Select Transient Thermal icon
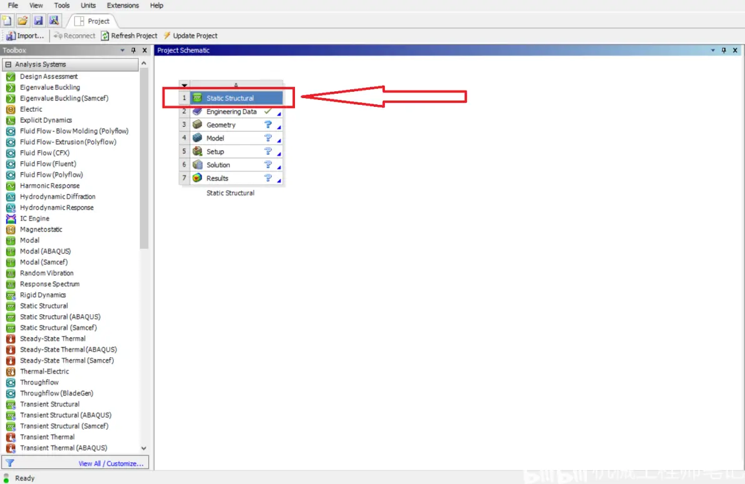The width and height of the screenshot is (745, 484). tap(11, 437)
